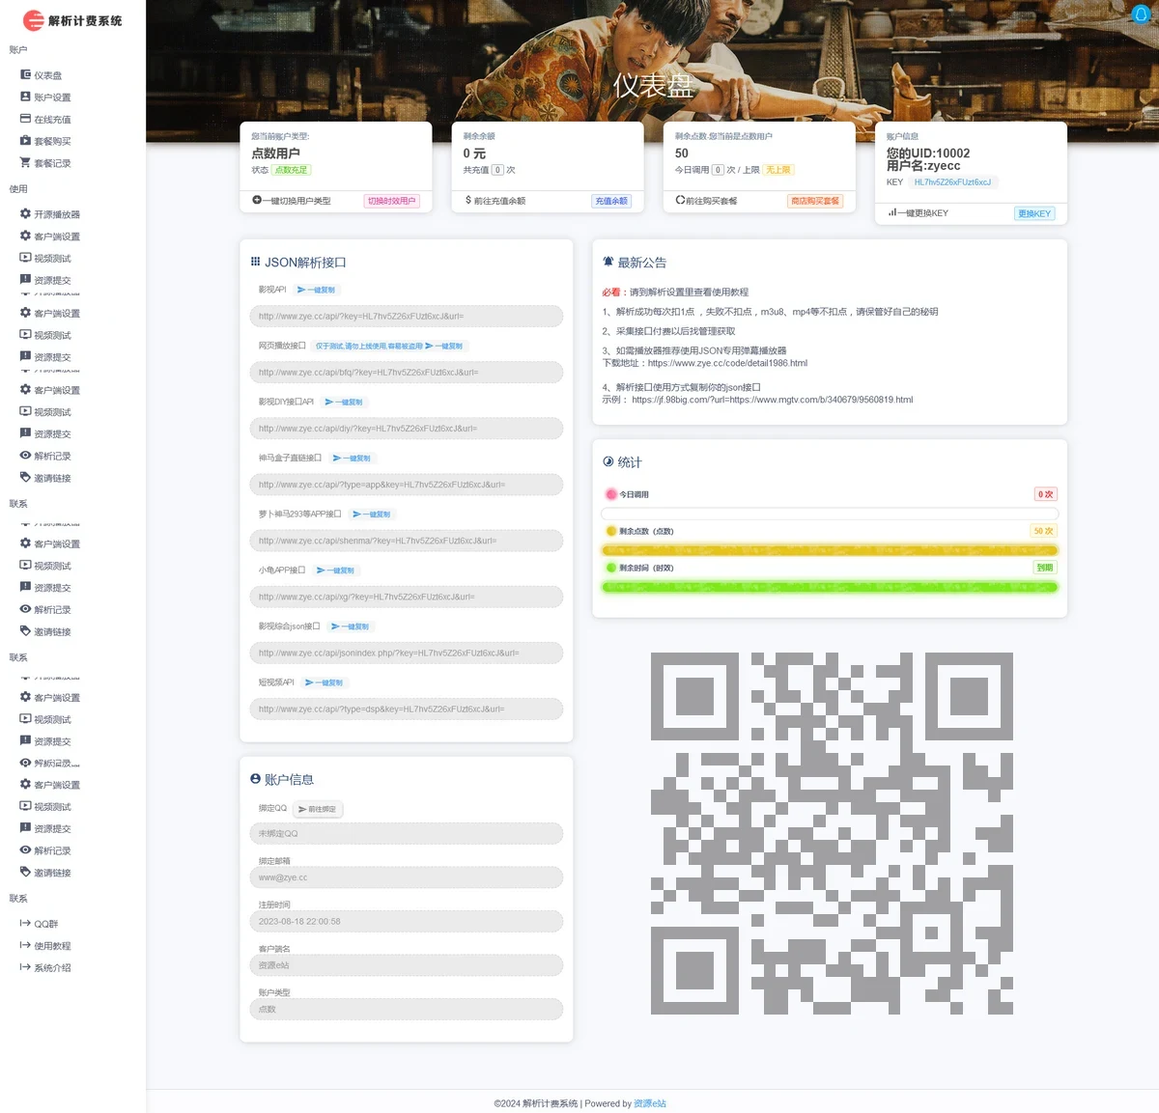Image resolution: width=1159 pixels, height=1113 pixels.
Task: Click the arrow icon beside QQ群
Action: pos(25,924)
